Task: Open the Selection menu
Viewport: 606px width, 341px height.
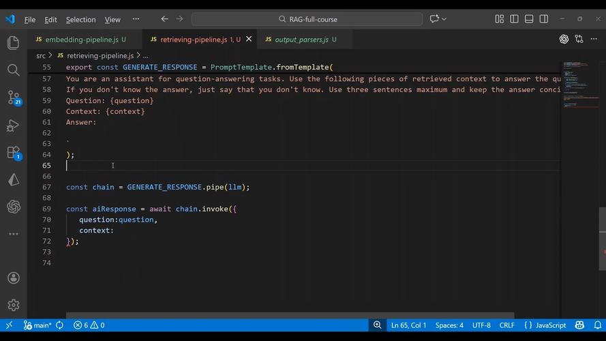Action: 80,20
